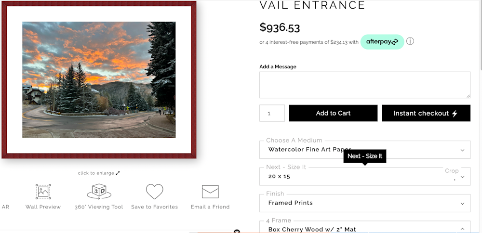Click the Email a Friend envelope icon
The width and height of the screenshot is (482, 233).
[210, 192]
